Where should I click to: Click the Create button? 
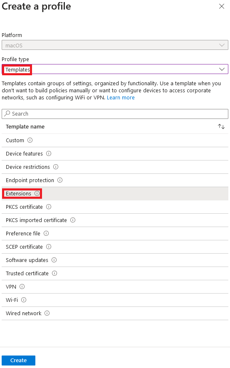point(19,360)
